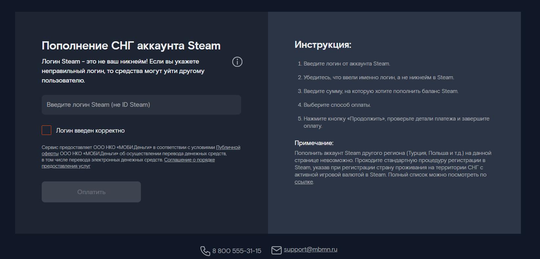Screen dimensions: 540x259
Task: Click the text "Сервис предоставляет ООО НКО «МОБИ.Деньги»"
Action: pyautogui.click(x=97, y=147)
